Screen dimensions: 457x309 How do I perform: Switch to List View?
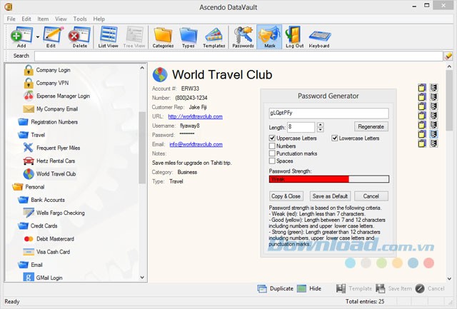click(109, 34)
